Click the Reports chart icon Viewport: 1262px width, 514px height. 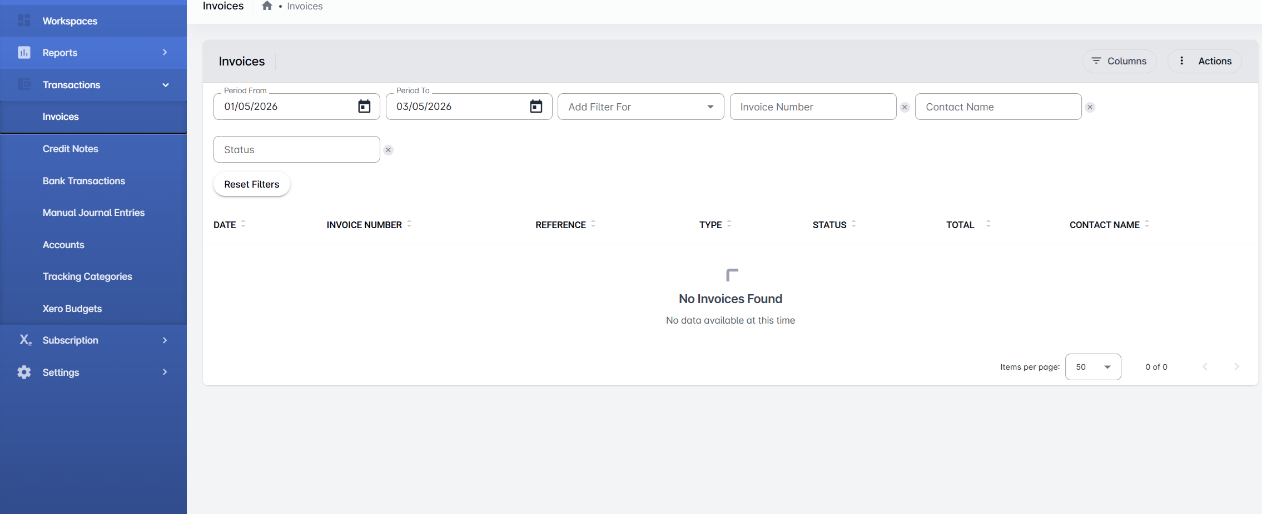pos(24,53)
